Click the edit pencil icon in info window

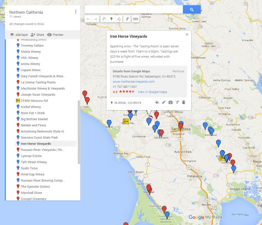(x=164, y=102)
